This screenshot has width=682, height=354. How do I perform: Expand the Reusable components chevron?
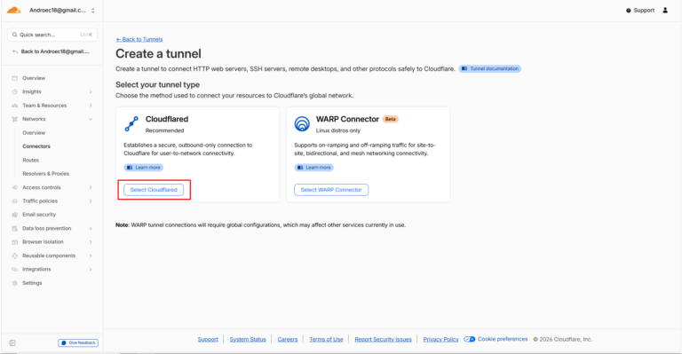pos(91,256)
